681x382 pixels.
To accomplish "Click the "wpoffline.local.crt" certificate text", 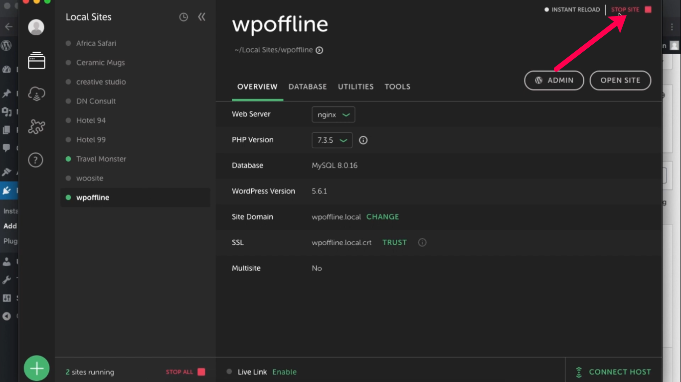I will coord(341,243).
